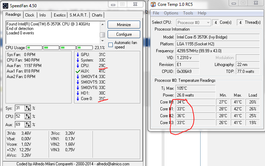Click the TDP value 77.0 watts
Viewport: 265px width, 166px height.
248,71
